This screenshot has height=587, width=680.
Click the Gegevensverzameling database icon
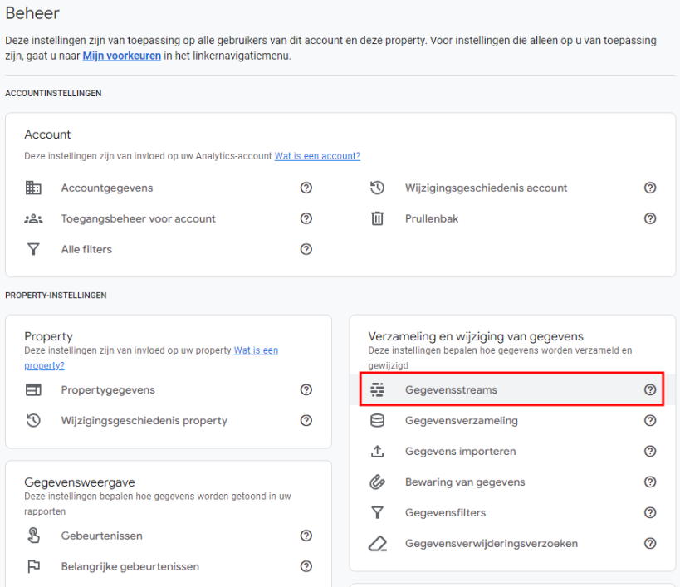click(377, 420)
